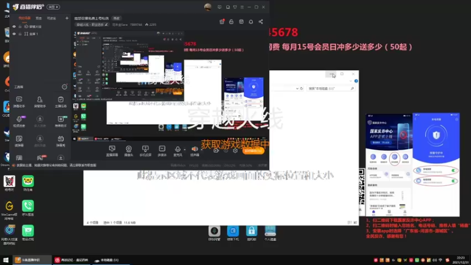Switch to the explorer window in taskbar
This screenshot has height=265, width=471.
[111, 260]
